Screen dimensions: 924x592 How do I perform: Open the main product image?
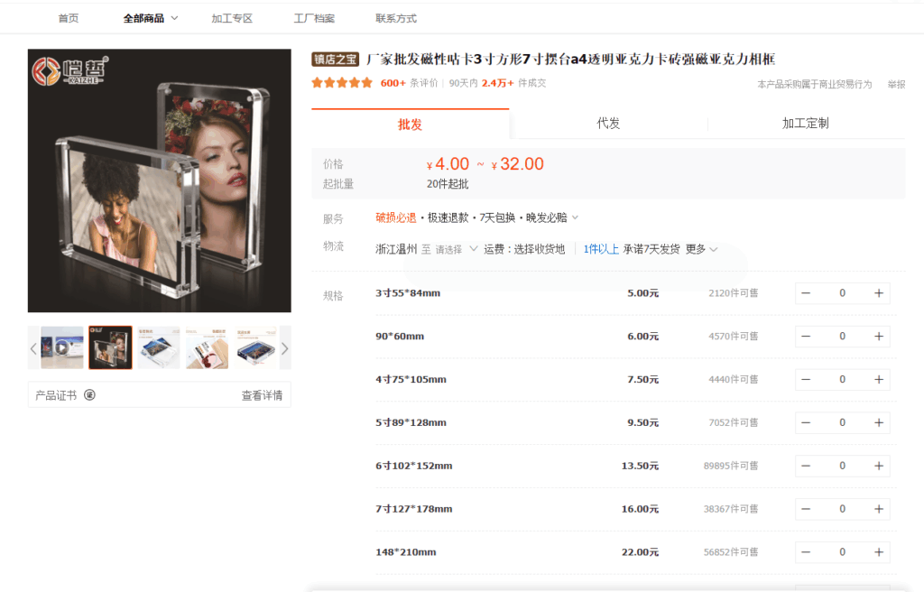(159, 180)
